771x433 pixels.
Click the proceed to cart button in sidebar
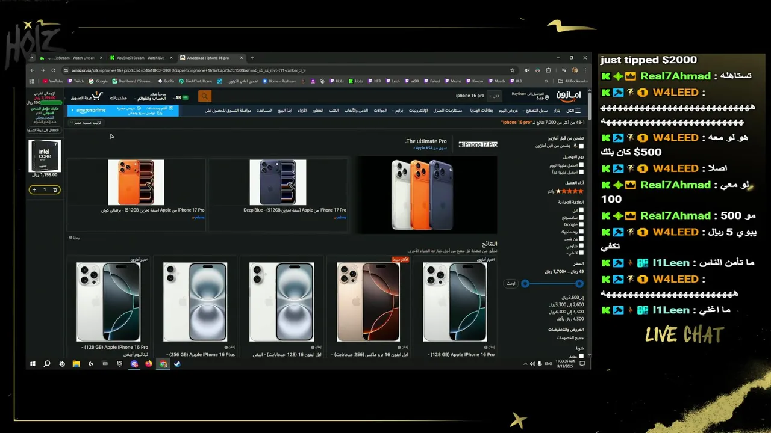[45, 130]
